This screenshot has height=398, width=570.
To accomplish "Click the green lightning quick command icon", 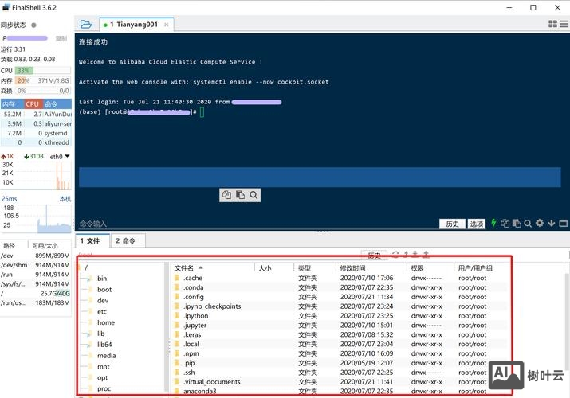I will click(x=493, y=224).
